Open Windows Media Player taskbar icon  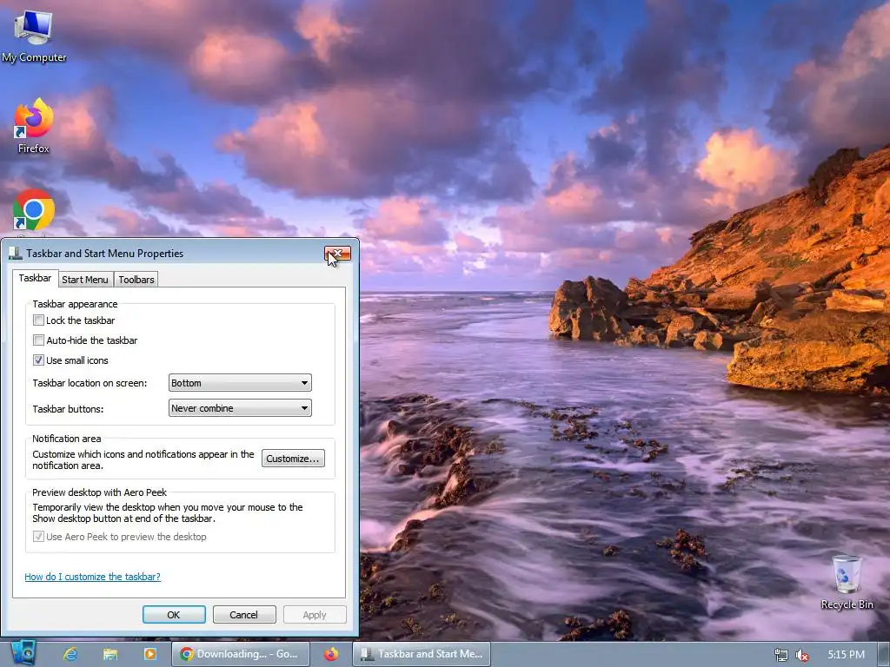pos(149,654)
